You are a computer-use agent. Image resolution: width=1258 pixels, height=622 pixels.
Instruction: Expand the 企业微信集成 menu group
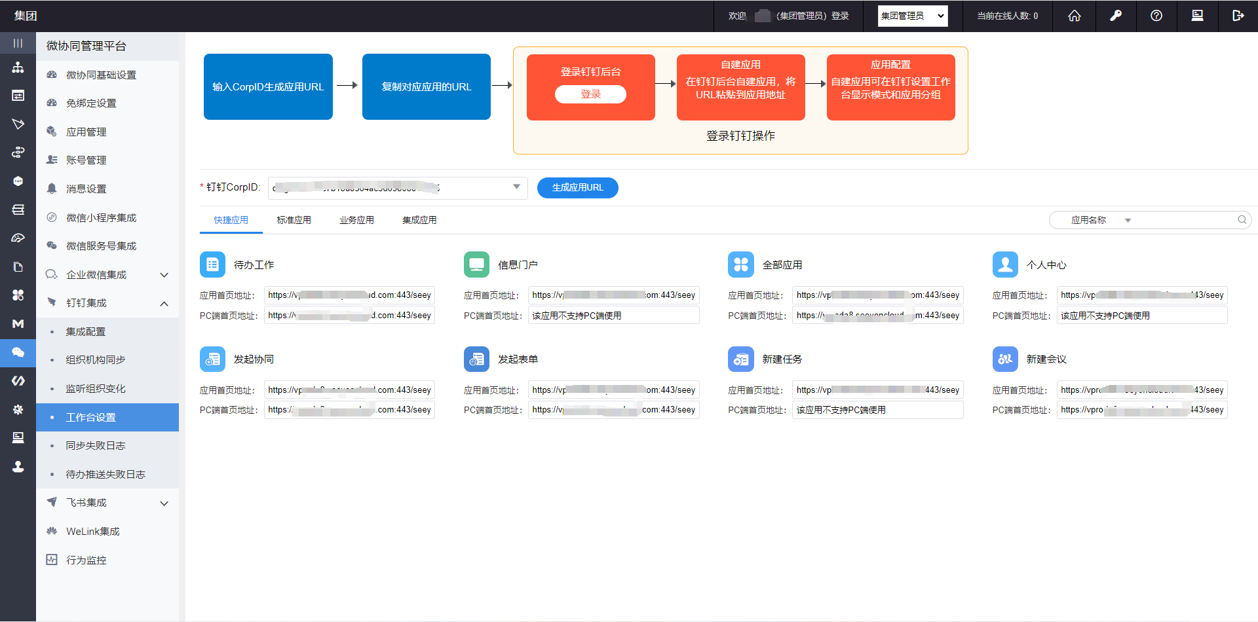click(107, 275)
